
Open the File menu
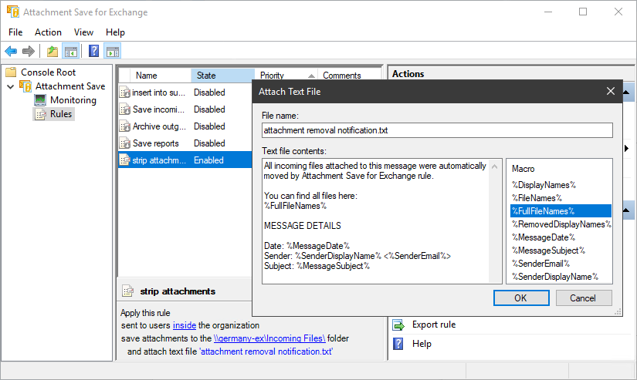[15, 32]
